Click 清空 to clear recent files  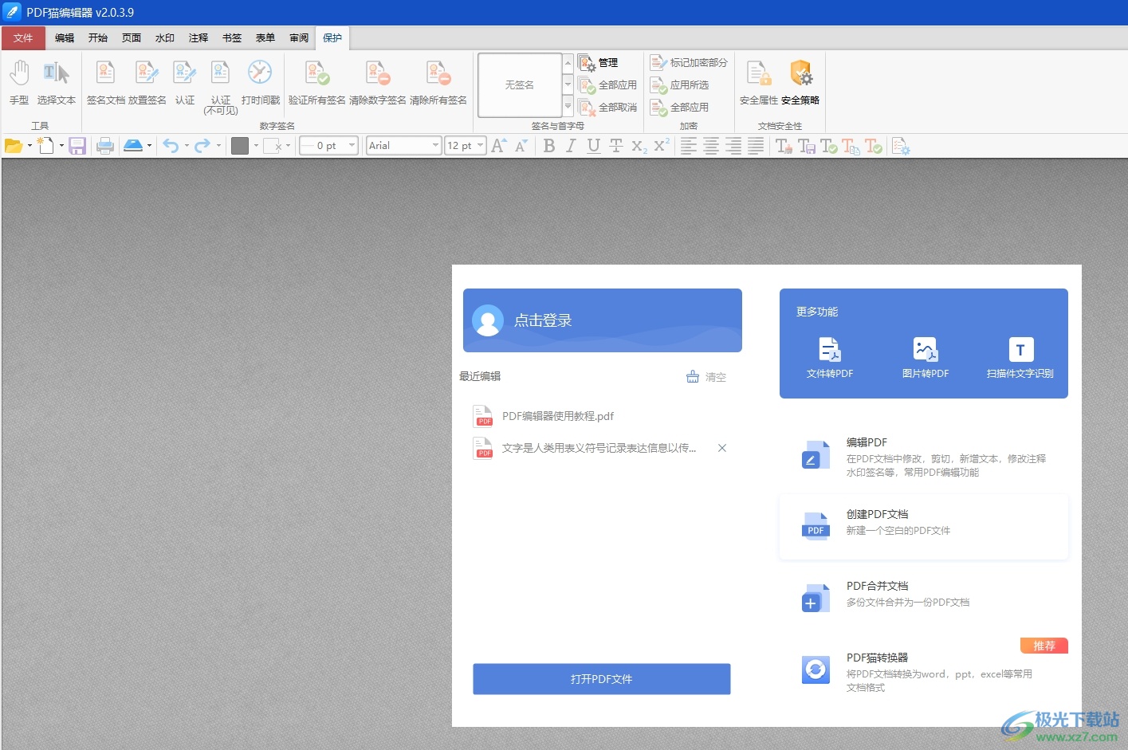tap(706, 377)
